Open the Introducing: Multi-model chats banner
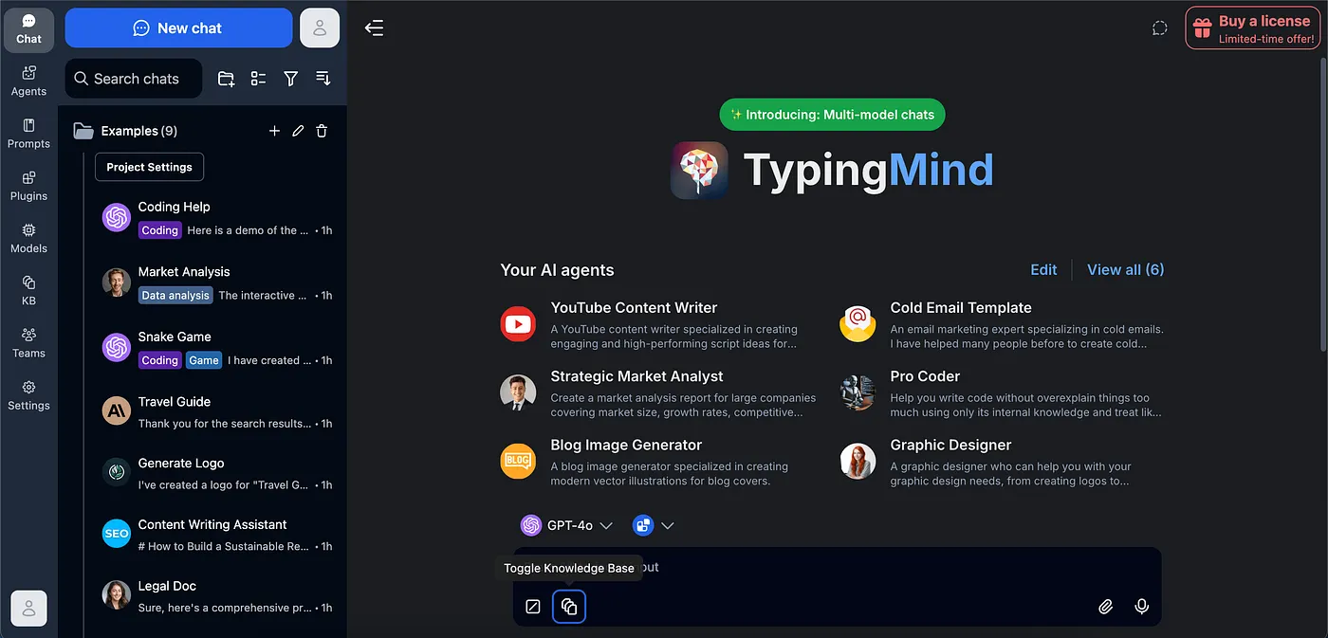 click(x=833, y=115)
